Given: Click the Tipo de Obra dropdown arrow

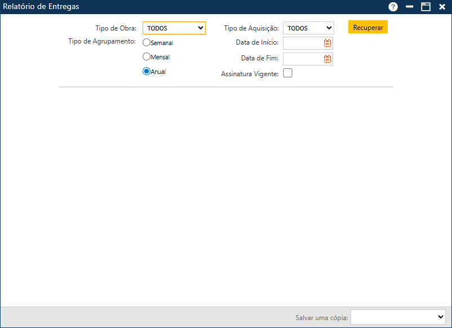Looking at the screenshot, I should [x=200, y=28].
